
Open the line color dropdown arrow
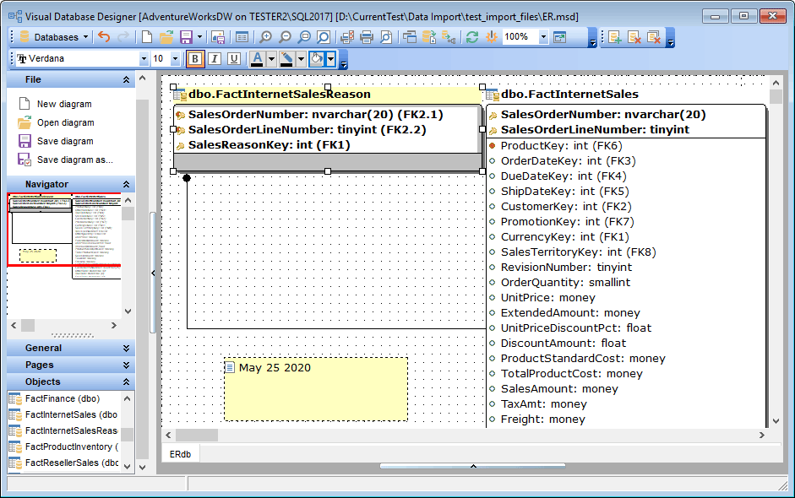tap(301, 59)
